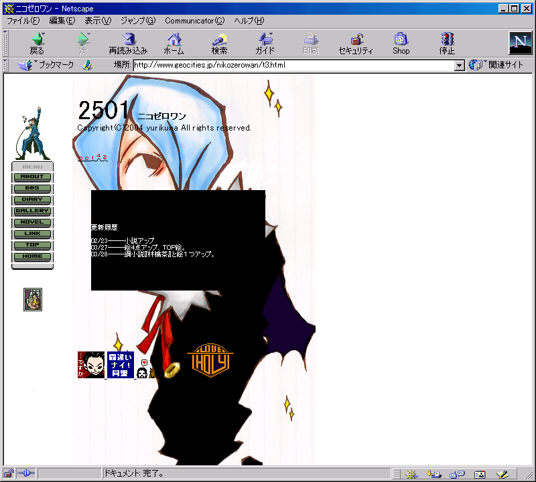
Task: Click the 03/27 絵4点アップ entry
Action: [139, 247]
